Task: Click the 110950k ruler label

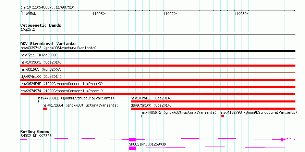Action: point(29,14)
